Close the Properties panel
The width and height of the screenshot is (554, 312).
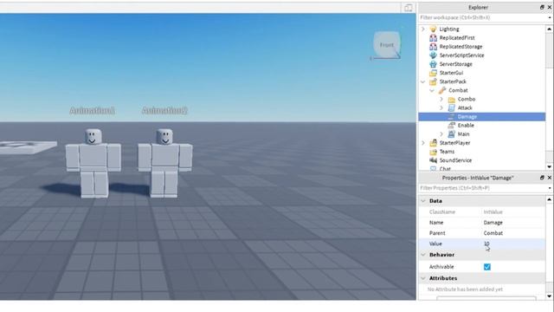(550, 178)
